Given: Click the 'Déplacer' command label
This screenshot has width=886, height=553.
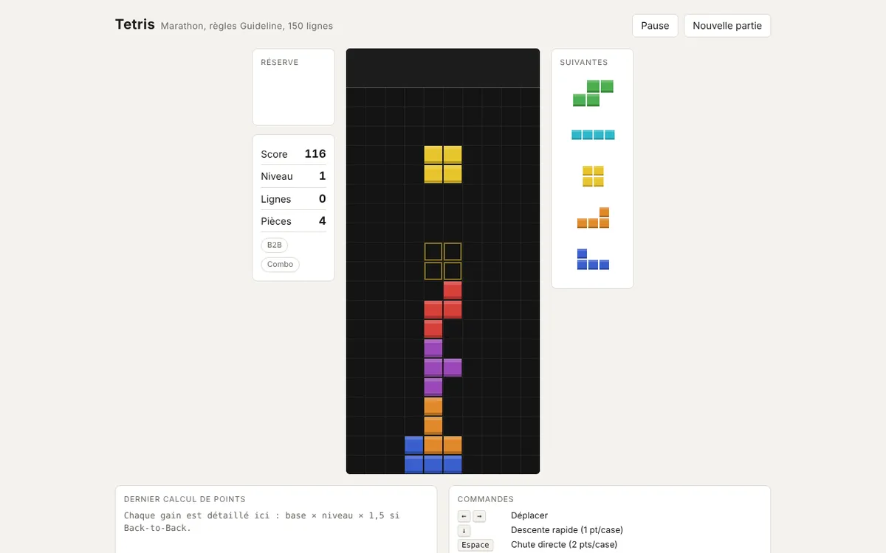Looking at the screenshot, I should point(529,515).
